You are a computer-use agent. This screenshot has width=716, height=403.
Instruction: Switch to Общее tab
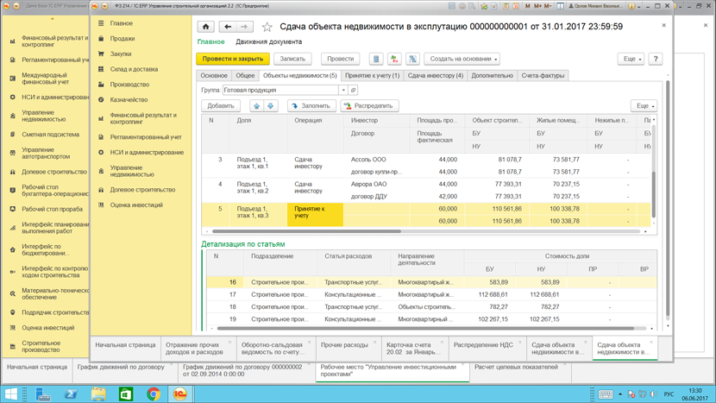[245, 76]
